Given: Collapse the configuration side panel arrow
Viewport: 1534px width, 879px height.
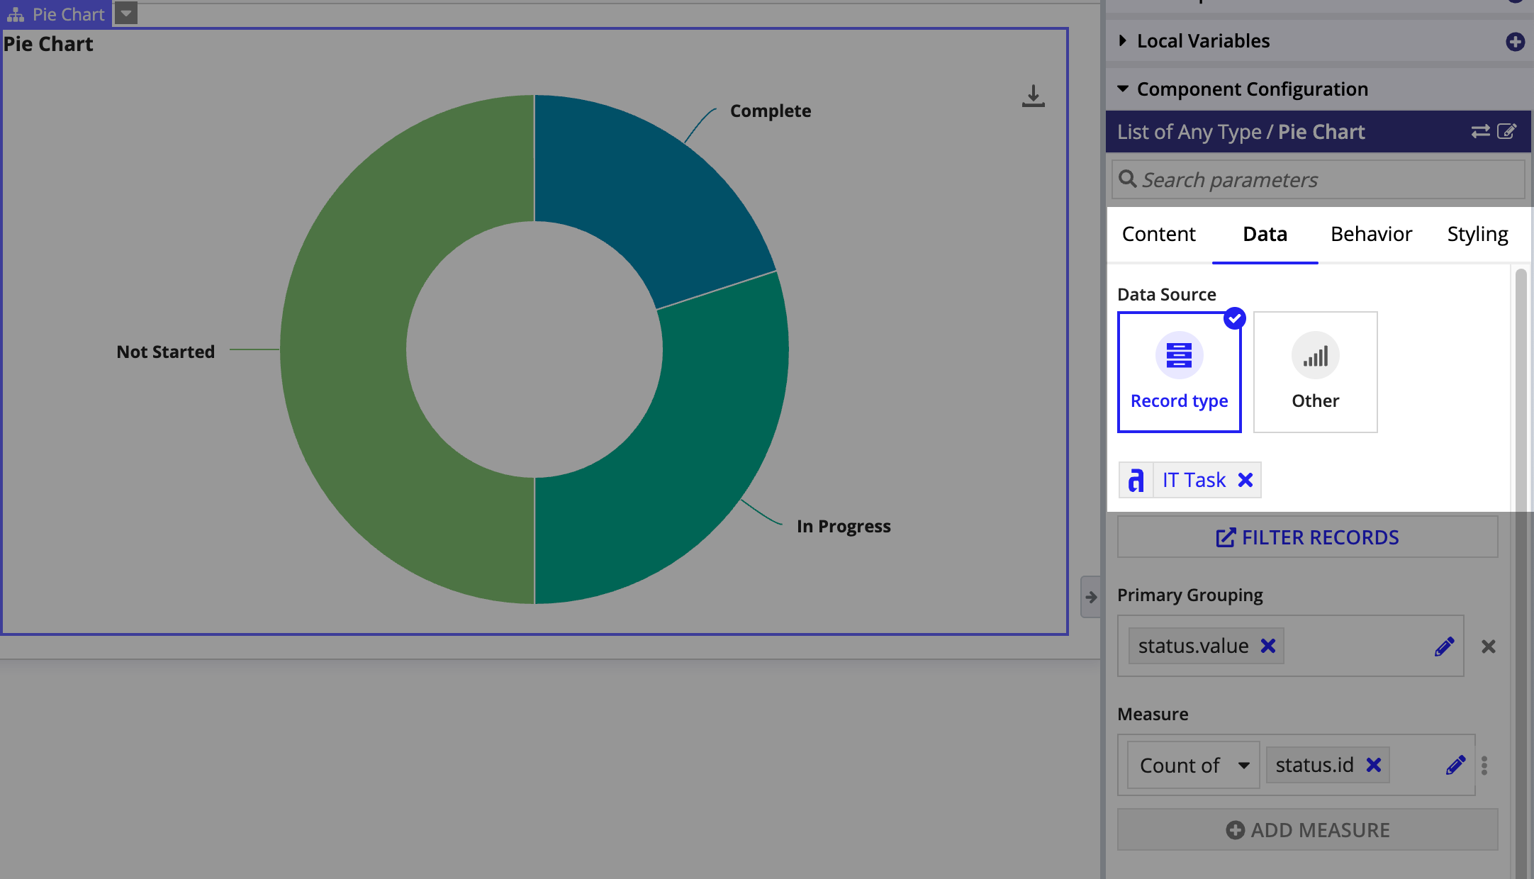Looking at the screenshot, I should pyautogui.click(x=1090, y=597).
